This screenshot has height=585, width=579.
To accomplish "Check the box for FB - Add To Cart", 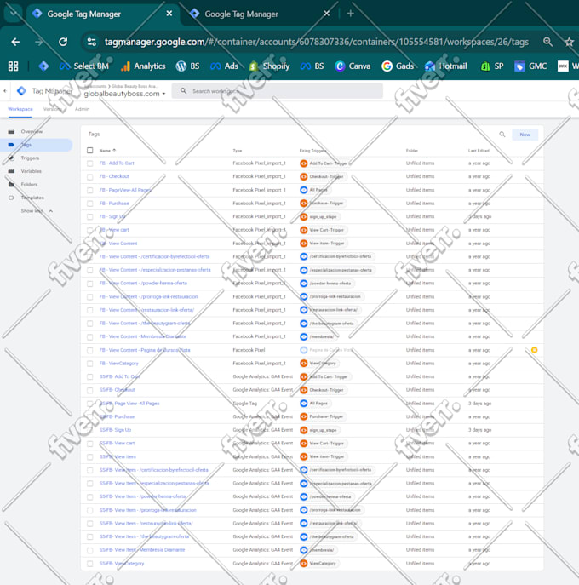I will tap(90, 163).
